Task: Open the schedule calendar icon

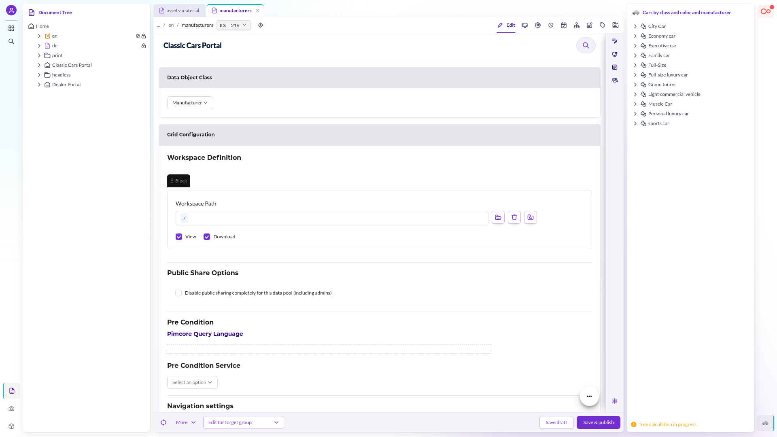Action: pos(564,25)
